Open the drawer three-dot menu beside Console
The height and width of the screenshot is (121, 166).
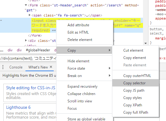pos(3,67)
